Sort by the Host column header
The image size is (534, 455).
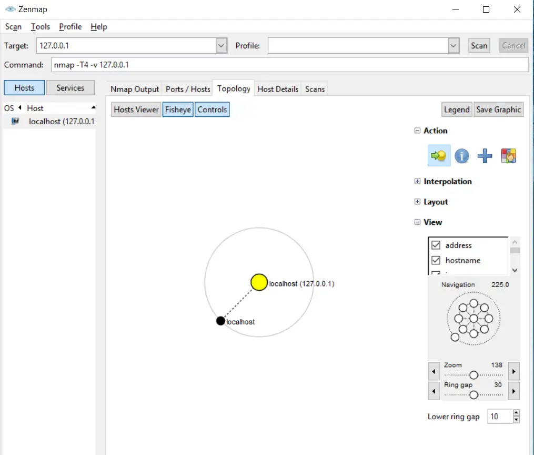tap(61, 108)
